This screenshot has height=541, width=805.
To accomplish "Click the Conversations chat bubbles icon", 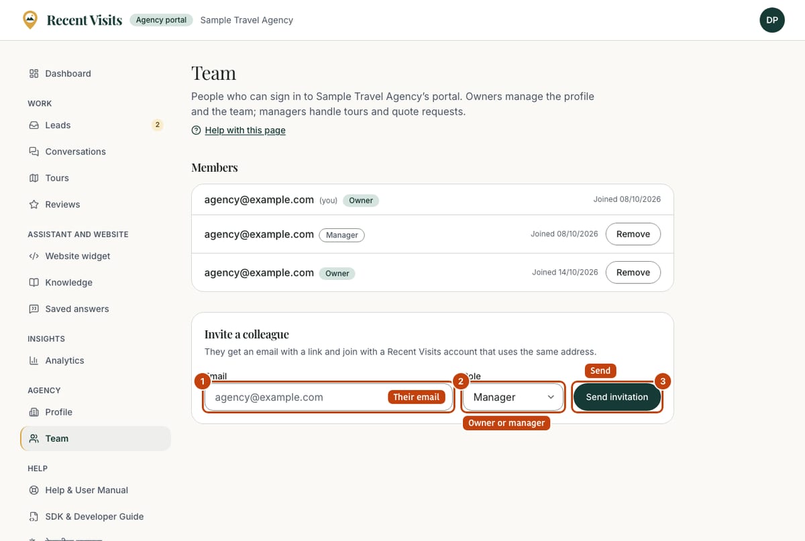I will coord(34,152).
